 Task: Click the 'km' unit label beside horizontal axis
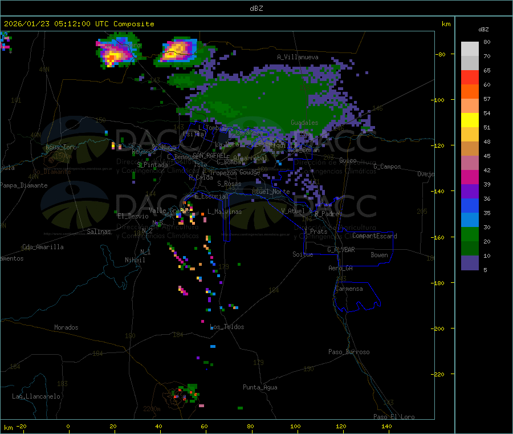pyautogui.click(x=8, y=428)
